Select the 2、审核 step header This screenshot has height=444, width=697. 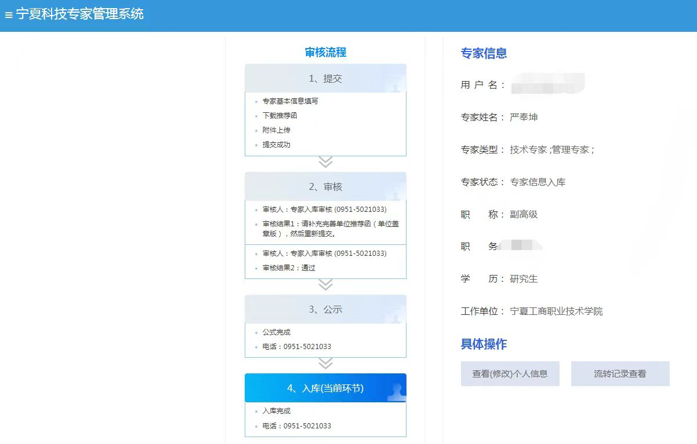click(325, 186)
